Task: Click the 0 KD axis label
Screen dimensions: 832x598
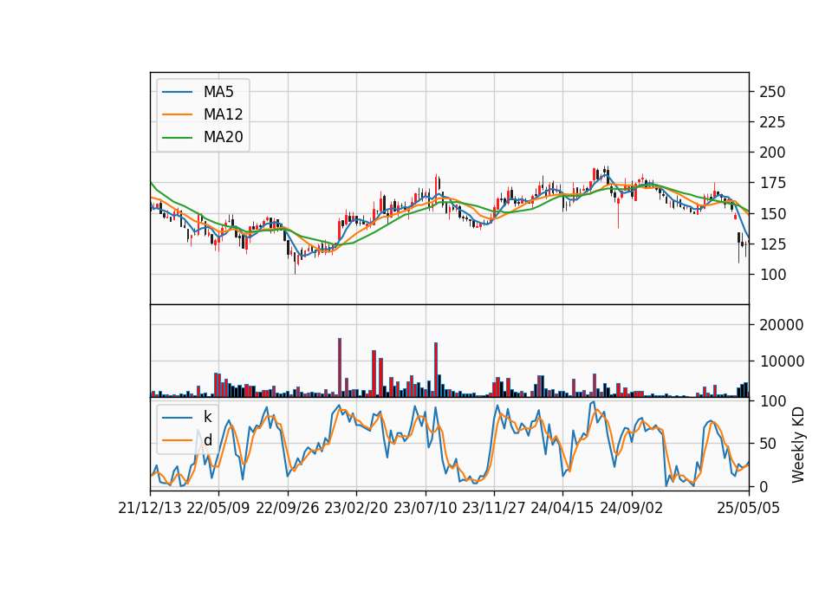Action: [x=763, y=486]
